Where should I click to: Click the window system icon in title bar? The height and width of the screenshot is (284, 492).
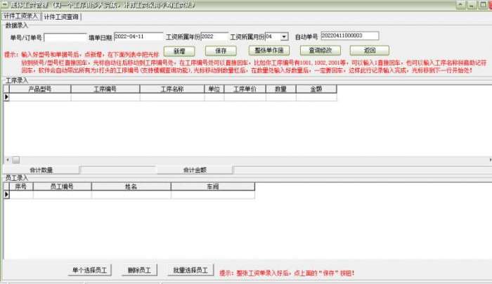tap(5, 5)
